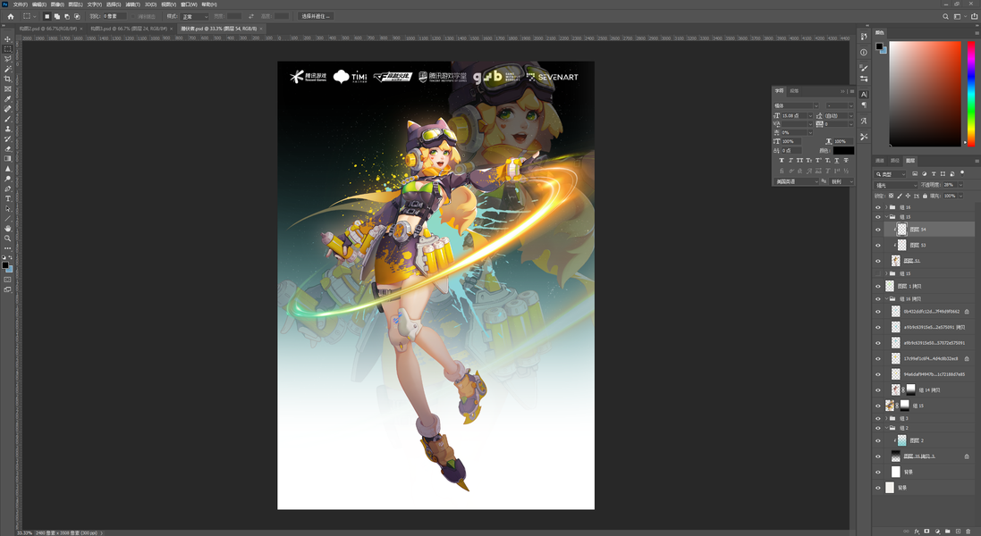Switch to the 通道 channels tab
The width and height of the screenshot is (981, 536).
(x=880, y=161)
